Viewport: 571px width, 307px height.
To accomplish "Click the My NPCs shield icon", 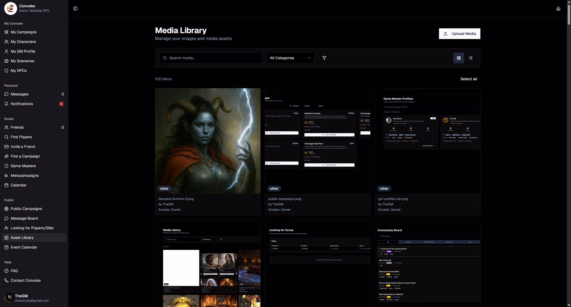I will (6, 71).
